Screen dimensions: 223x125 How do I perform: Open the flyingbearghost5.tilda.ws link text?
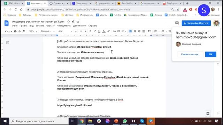[x=75, y=105]
